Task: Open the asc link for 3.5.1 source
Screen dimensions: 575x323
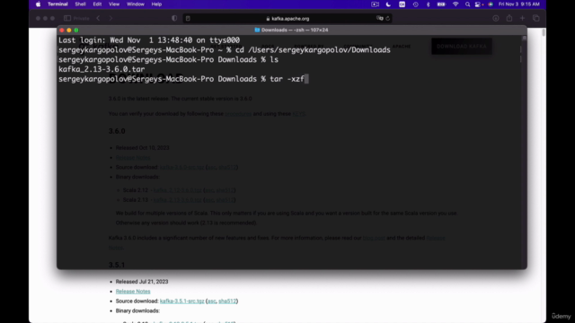Action: coord(212,301)
